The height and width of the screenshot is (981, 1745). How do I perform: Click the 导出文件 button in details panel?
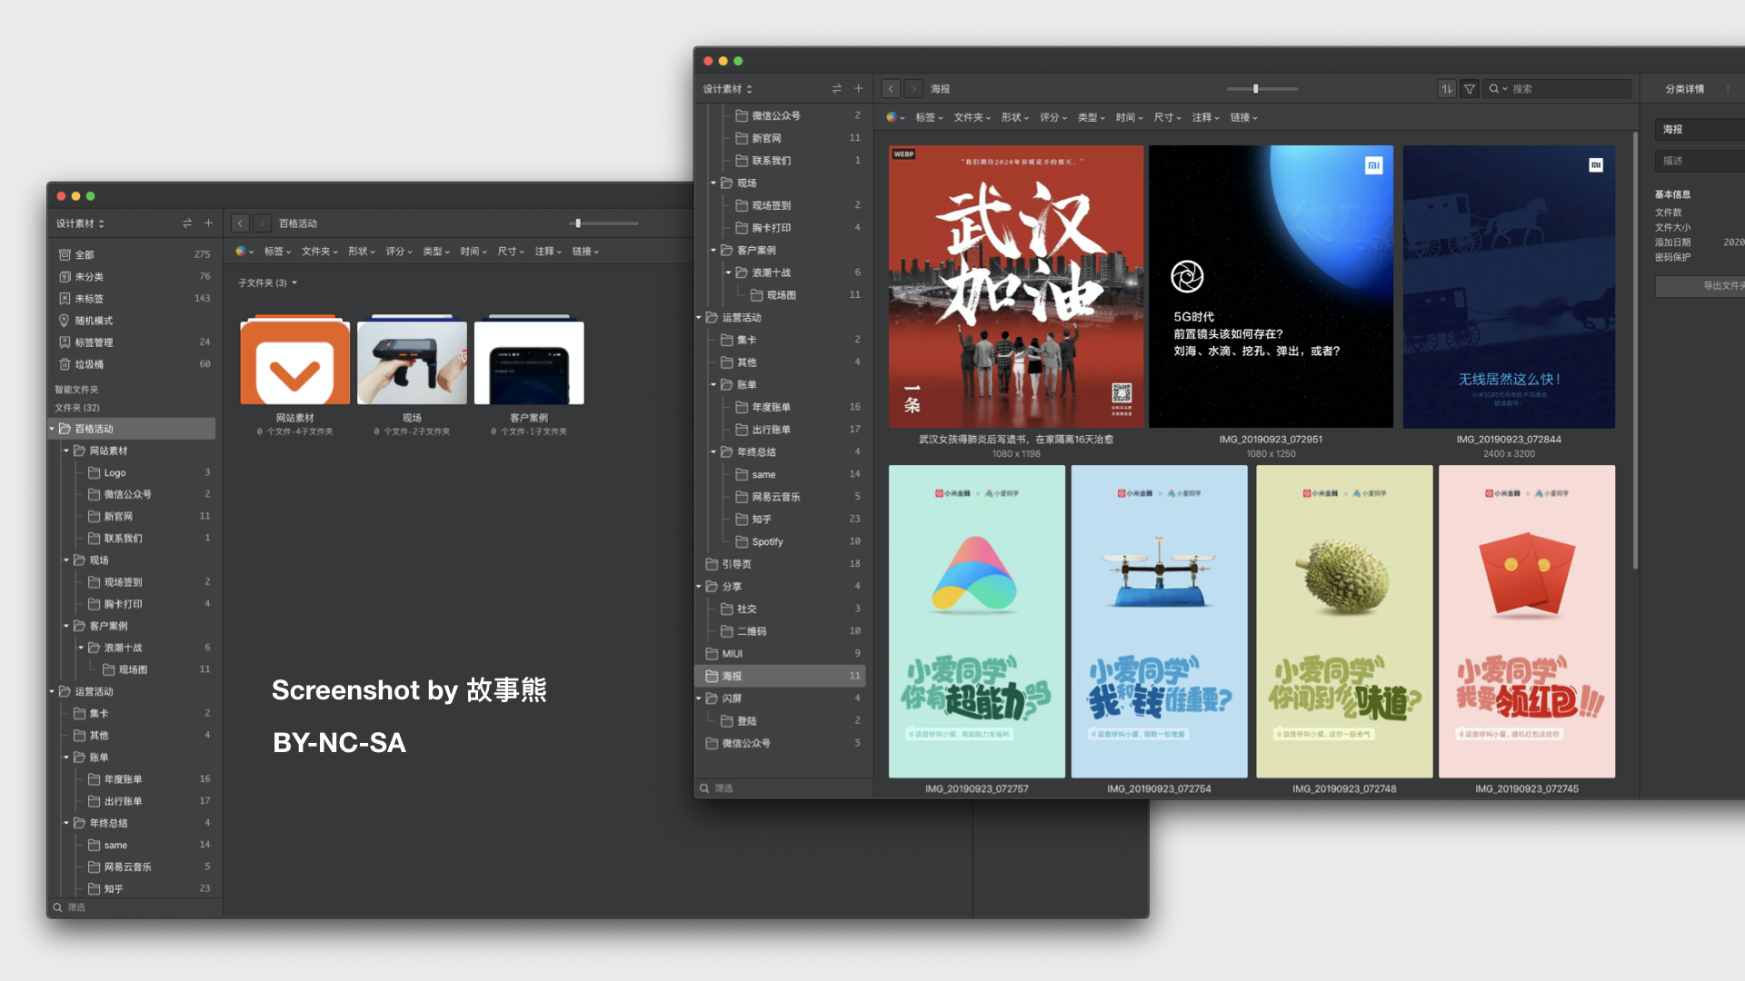pyautogui.click(x=1709, y=285)
